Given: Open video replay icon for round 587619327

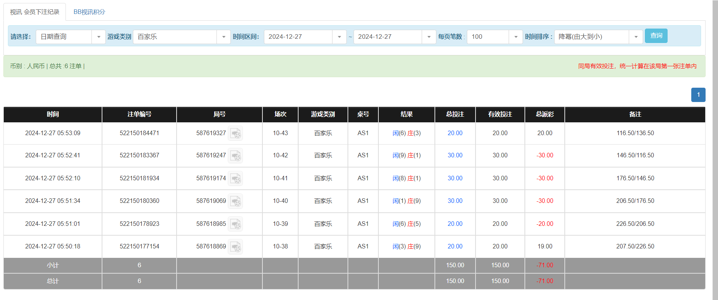Looking at the screenshot, I should (235, 133).
